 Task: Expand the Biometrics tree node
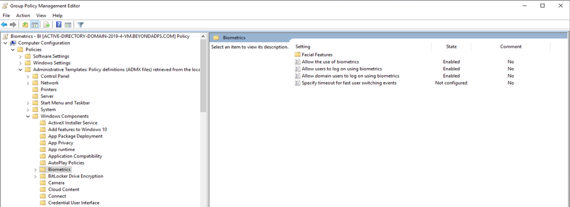(x=35, y=170)
